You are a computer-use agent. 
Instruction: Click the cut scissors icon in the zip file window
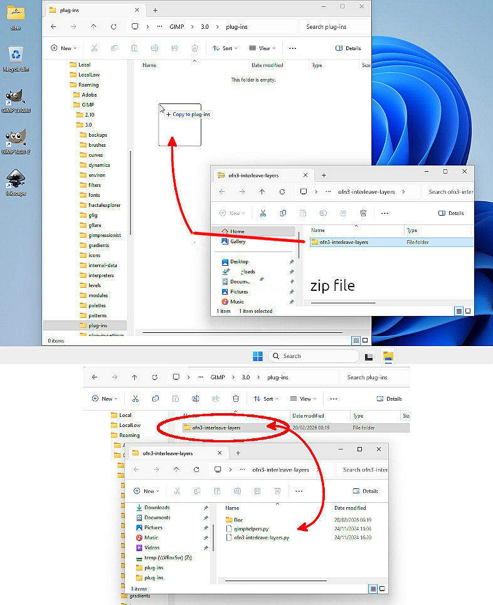[263, 213]
